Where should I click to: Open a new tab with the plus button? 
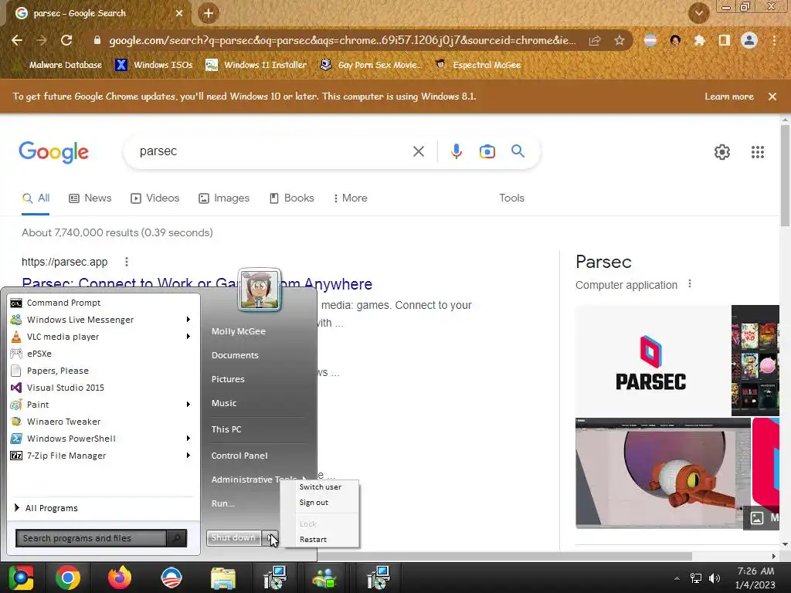click(209, 13)
